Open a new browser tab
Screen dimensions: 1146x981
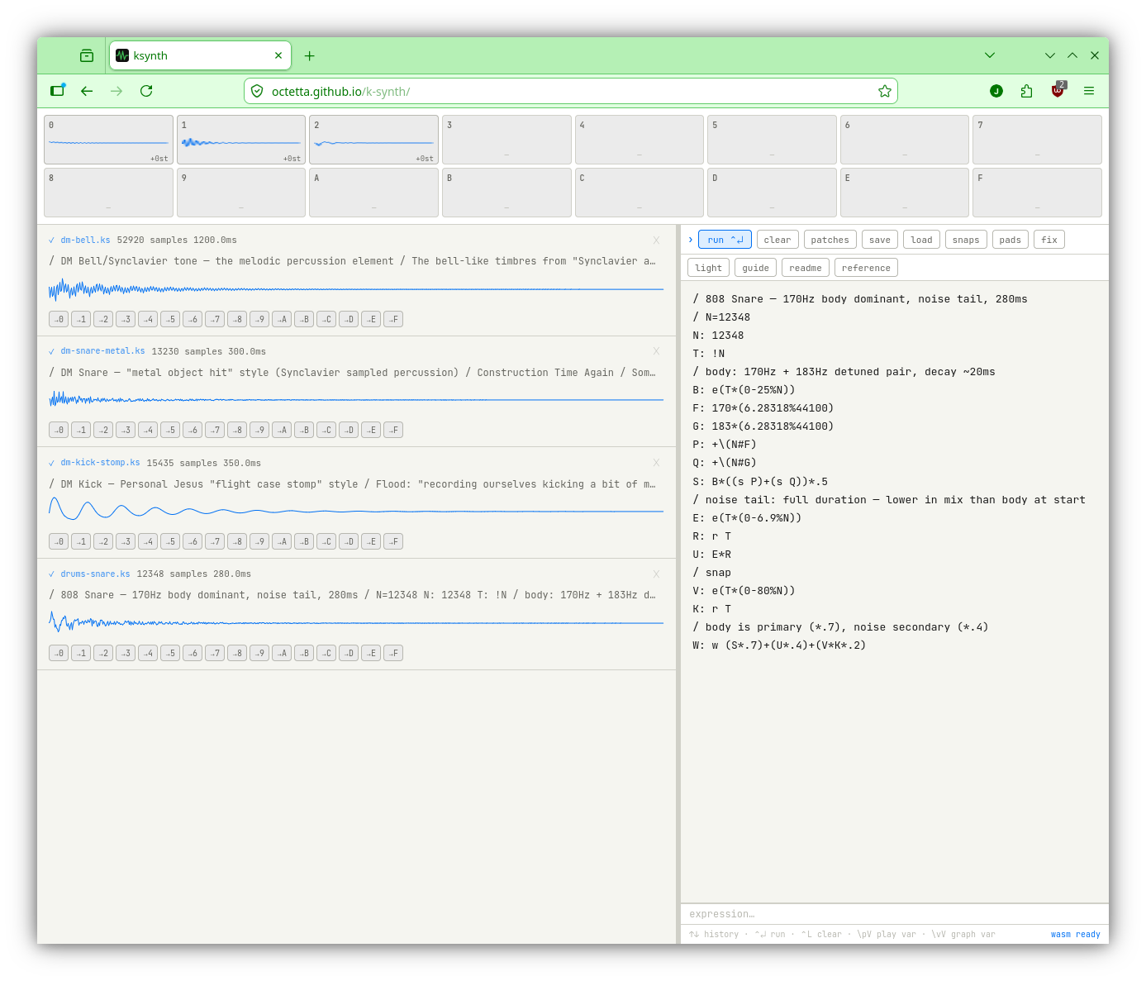point(310,56)
